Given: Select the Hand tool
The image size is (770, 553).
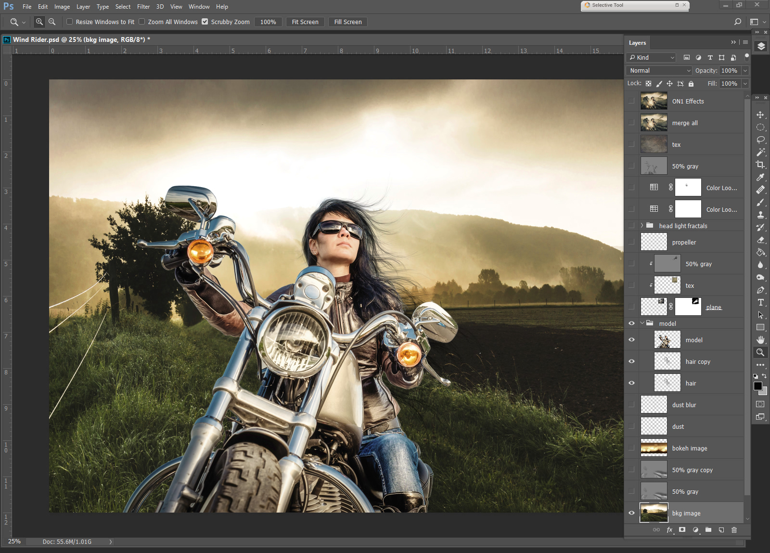Looking at the screenshot, I should (x=760, y=340).
